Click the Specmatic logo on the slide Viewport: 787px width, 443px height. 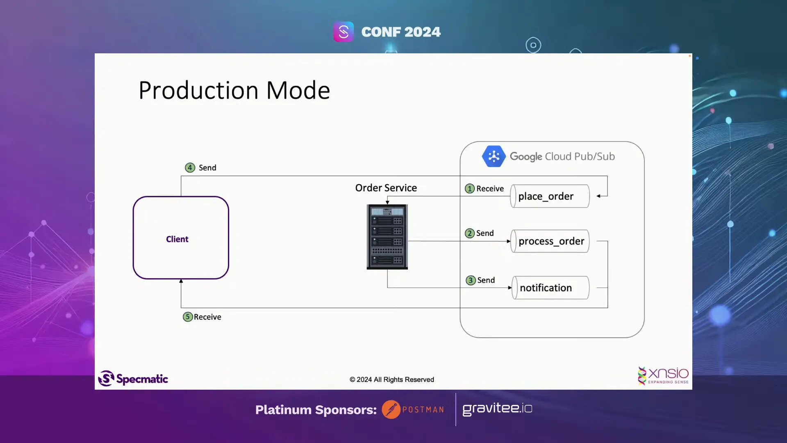(x=133, y=379)
